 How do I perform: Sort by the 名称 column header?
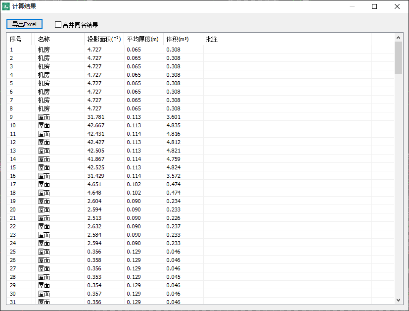[x=44, y=39]
